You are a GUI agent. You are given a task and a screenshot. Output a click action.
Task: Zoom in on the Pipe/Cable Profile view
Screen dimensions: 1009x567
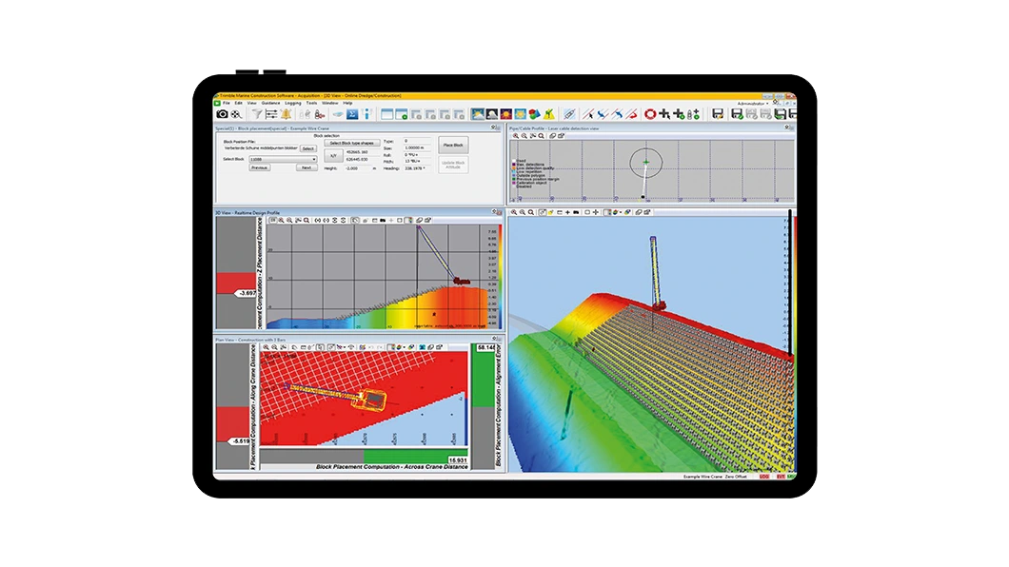[515, 136]
